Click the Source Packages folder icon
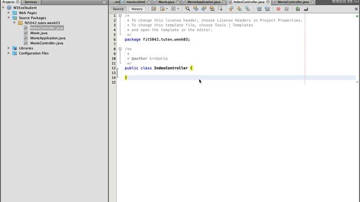Screen dimensions: 360x202 pos(15,17)
